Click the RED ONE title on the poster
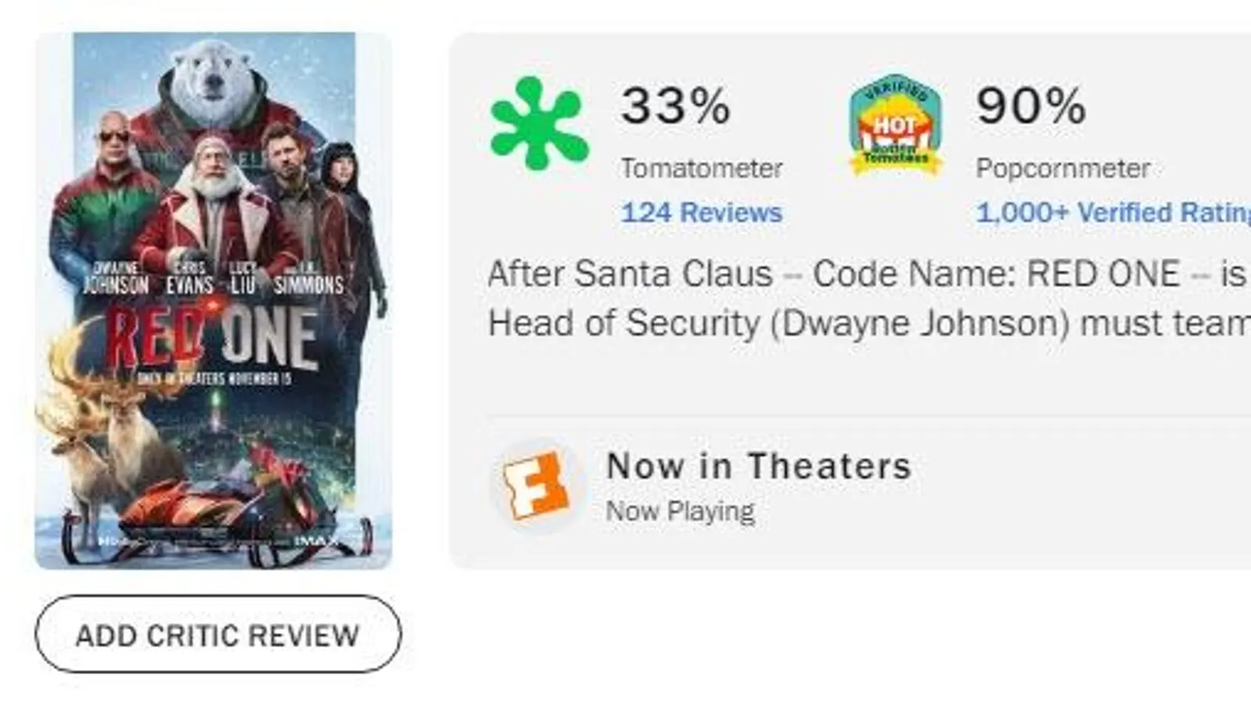 [212, 338]
